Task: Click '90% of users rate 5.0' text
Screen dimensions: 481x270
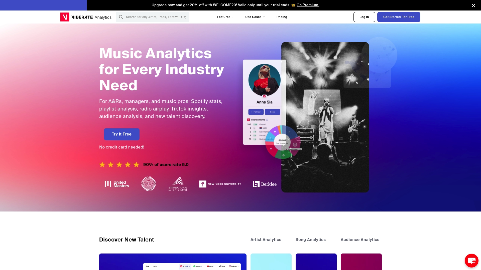Action: point(166,164)
